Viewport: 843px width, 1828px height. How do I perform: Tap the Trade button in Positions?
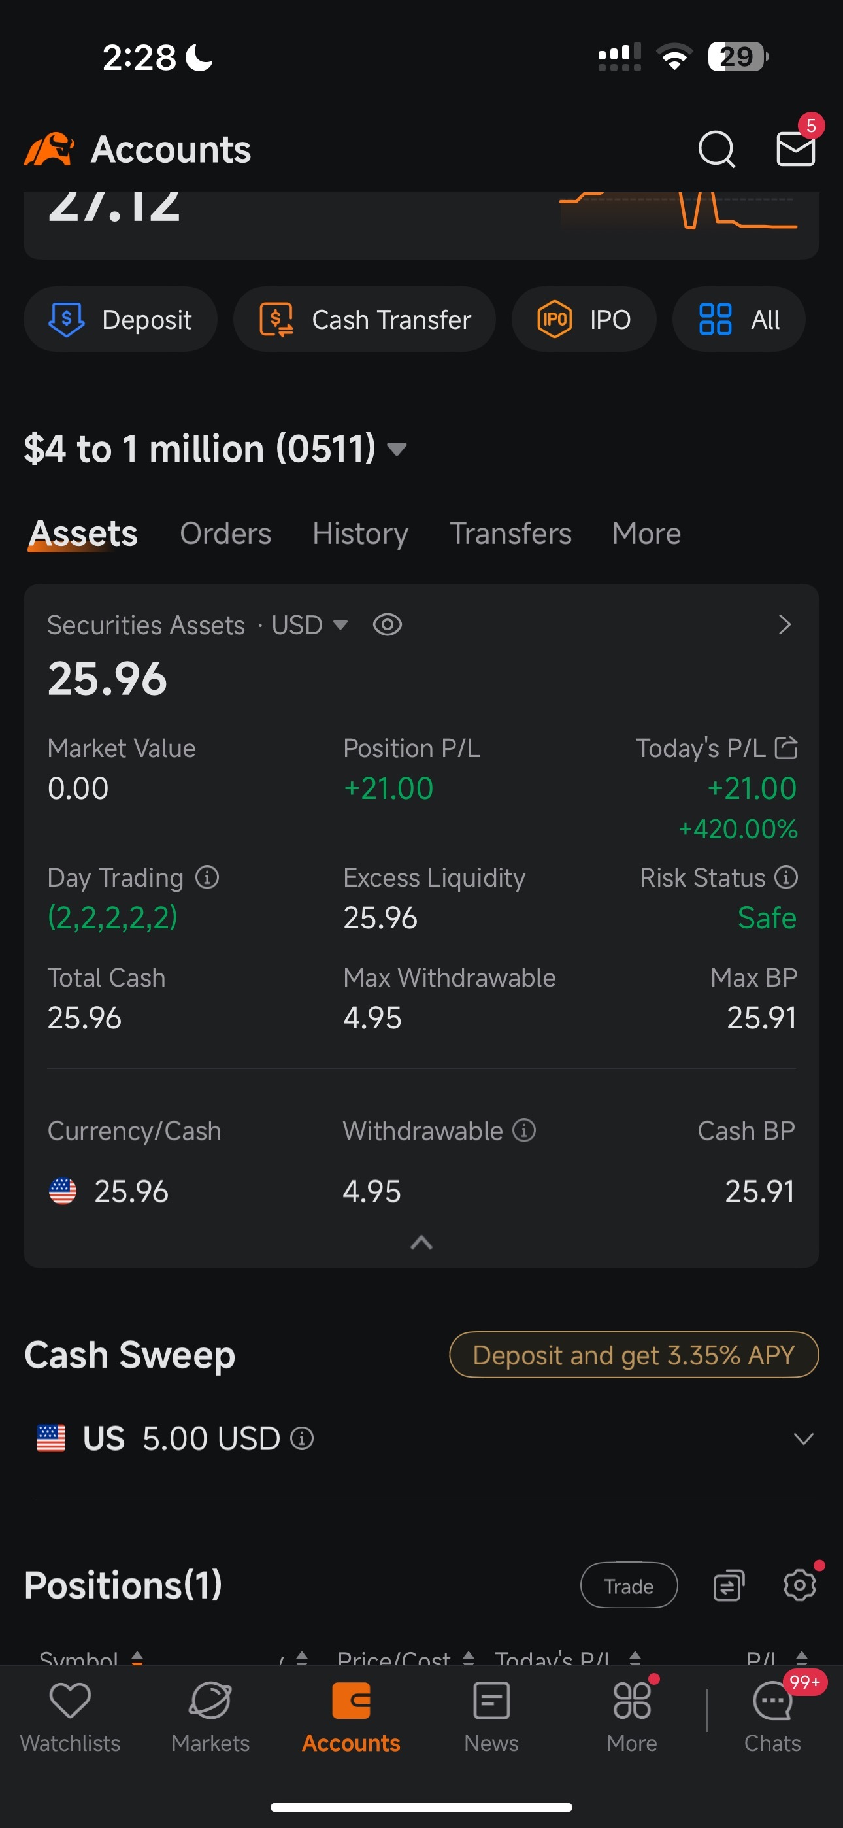pos(629,1585)
